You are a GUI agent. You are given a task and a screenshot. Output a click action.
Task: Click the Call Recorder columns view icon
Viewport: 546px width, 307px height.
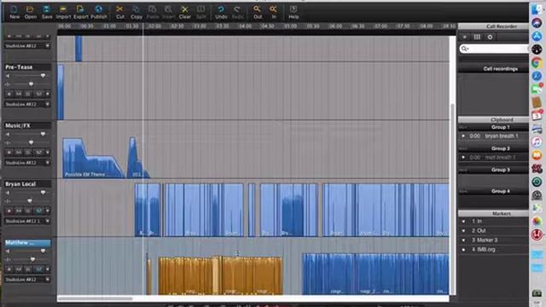(x=477, y=37)
